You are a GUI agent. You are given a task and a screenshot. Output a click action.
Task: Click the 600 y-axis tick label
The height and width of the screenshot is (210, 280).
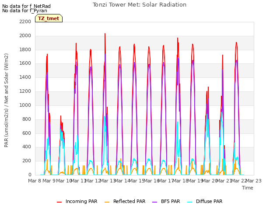point(27,133)
